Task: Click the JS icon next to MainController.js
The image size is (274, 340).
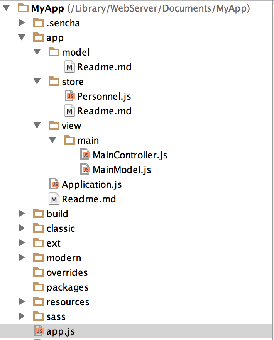Action: tap(85, 155)
